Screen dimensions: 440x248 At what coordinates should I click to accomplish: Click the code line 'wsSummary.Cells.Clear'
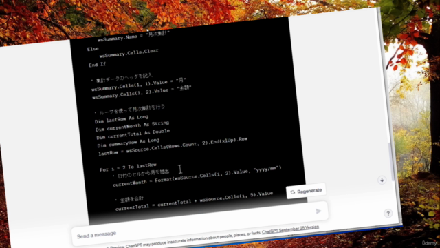tap(129, 53)
